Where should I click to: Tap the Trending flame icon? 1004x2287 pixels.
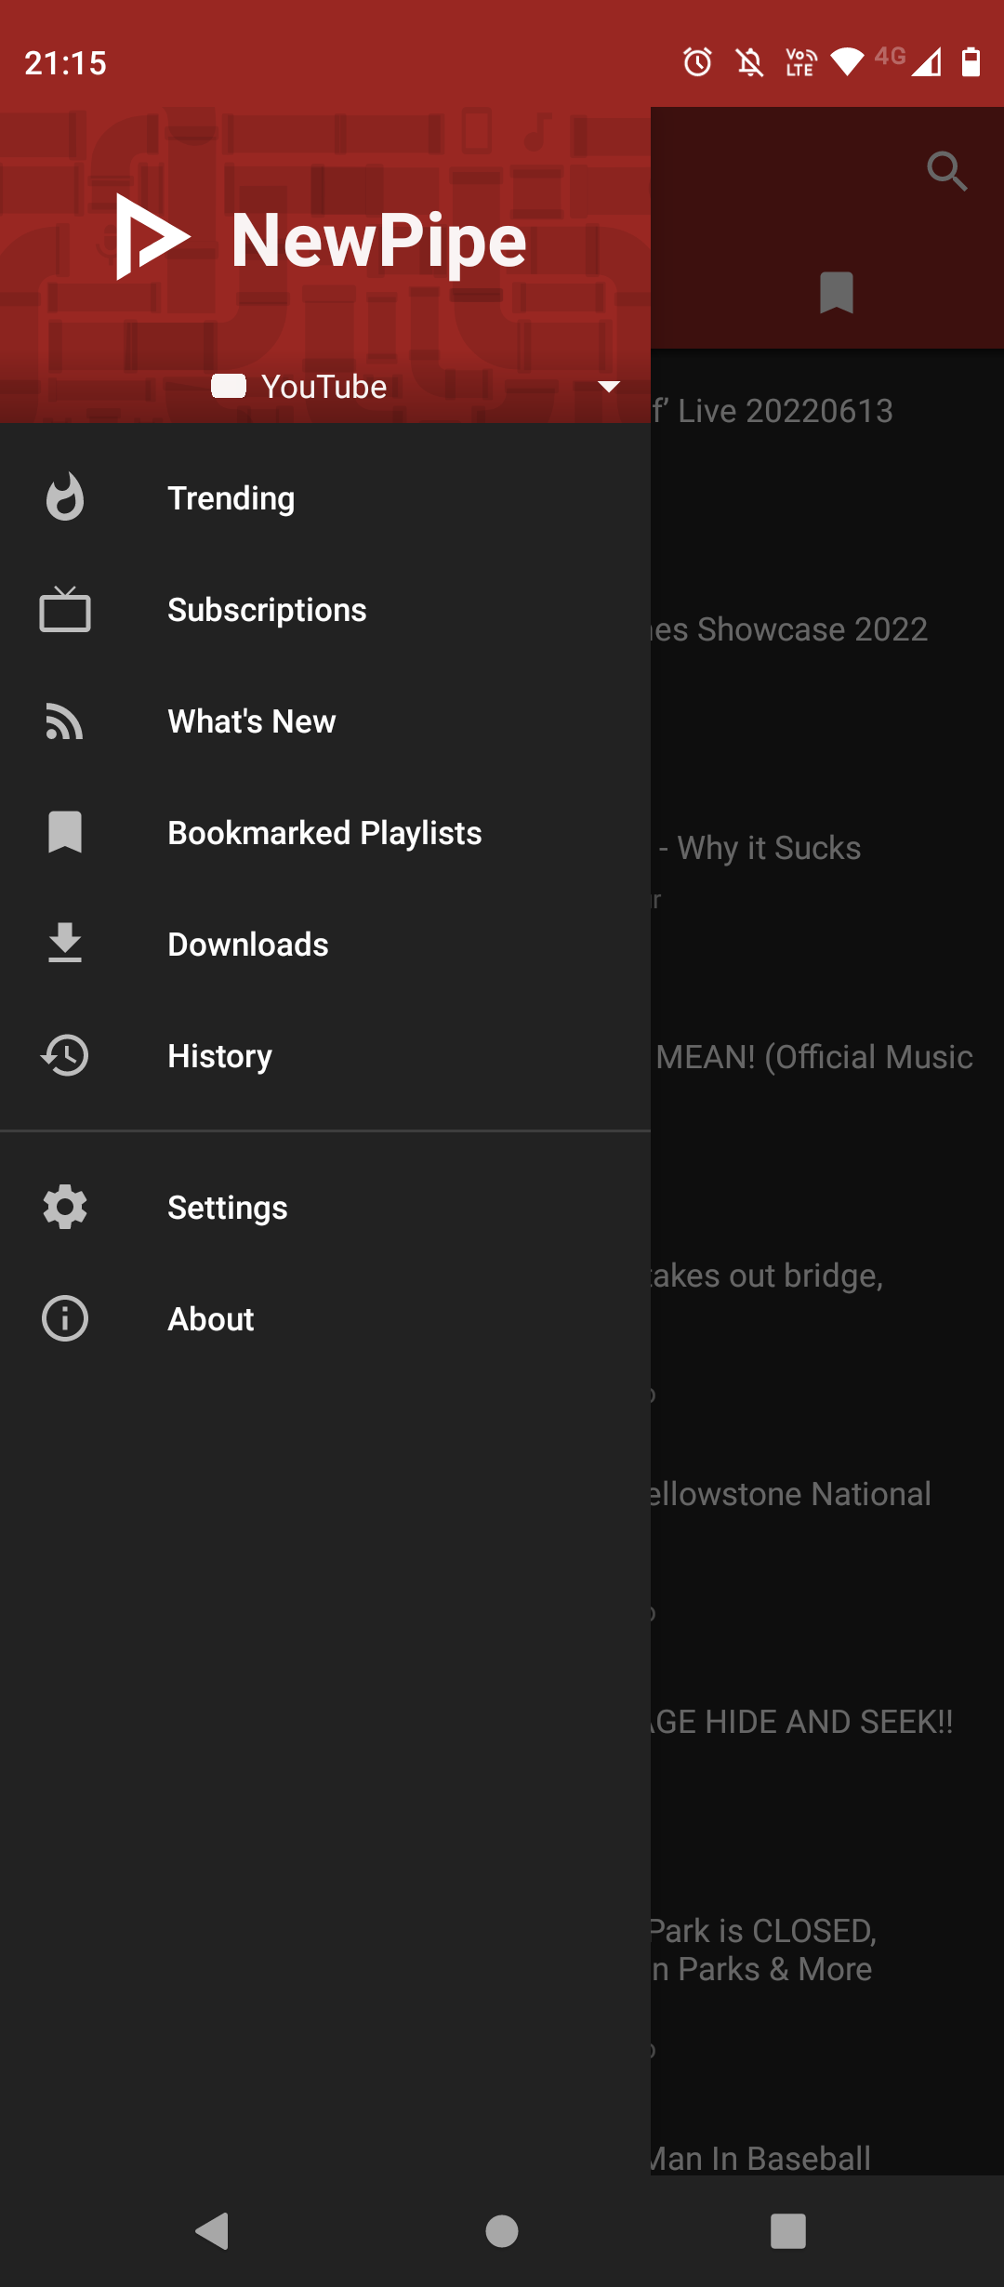[x=65, y=497]
